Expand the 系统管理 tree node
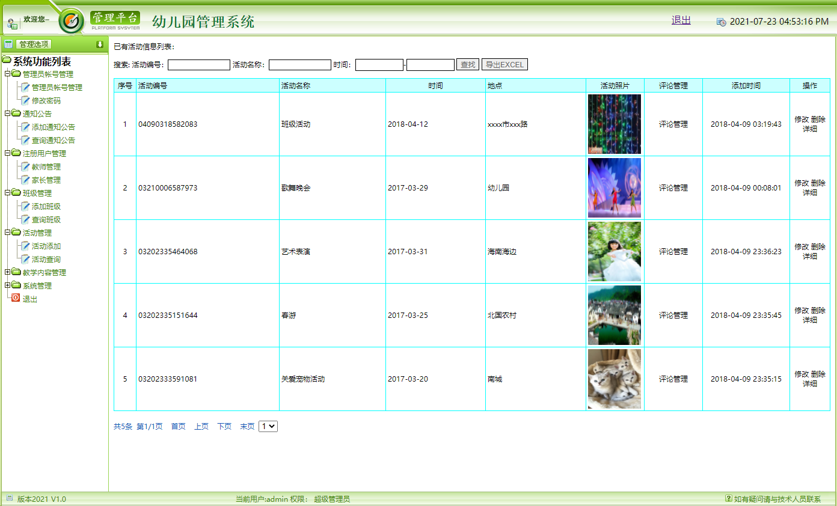Screen dimensions: 837x506 point(8,285)
